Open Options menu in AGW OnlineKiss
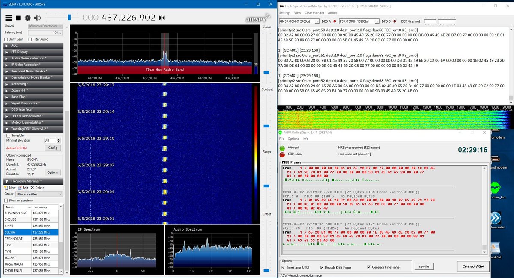Viewport: 514px width, 278px height. [x=293, y=139]
